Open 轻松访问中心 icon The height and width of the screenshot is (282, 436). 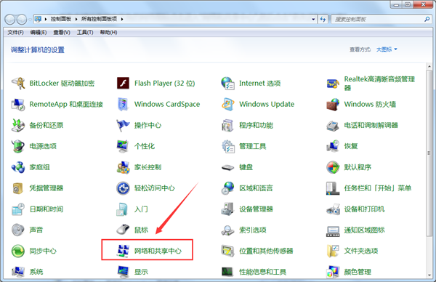(123, 188)
